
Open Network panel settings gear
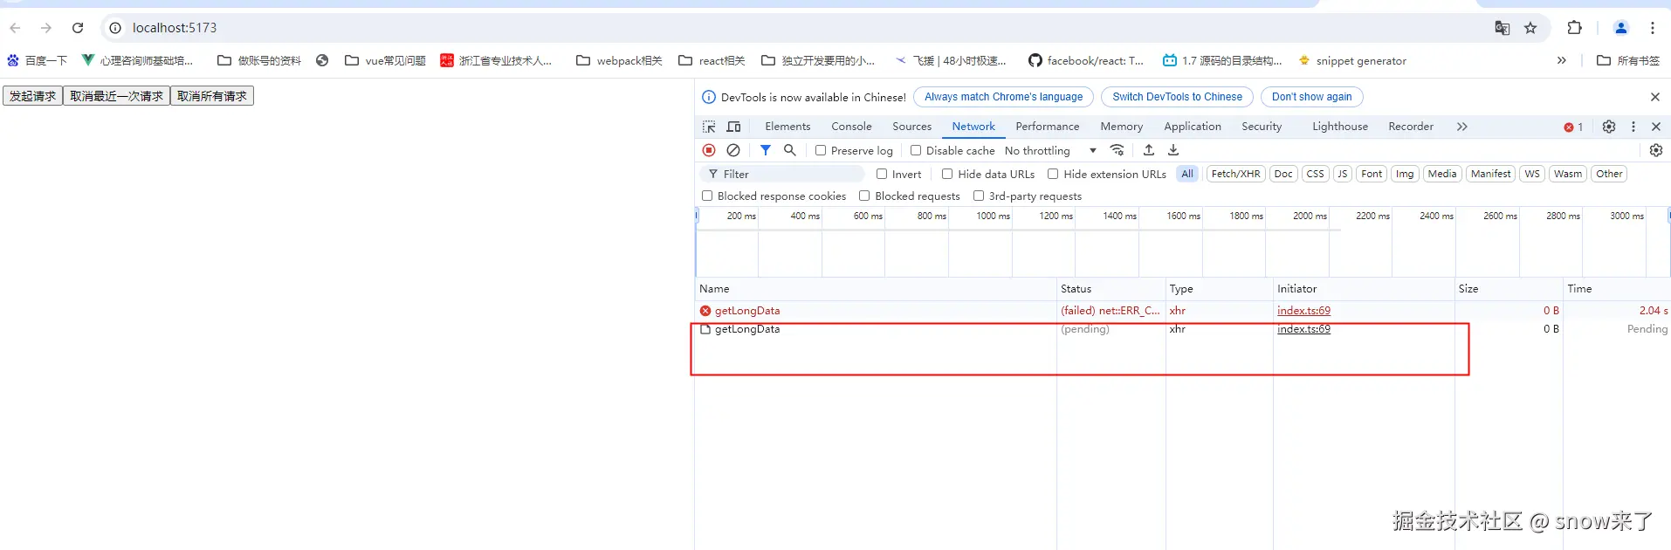[x=1656, y=150]
